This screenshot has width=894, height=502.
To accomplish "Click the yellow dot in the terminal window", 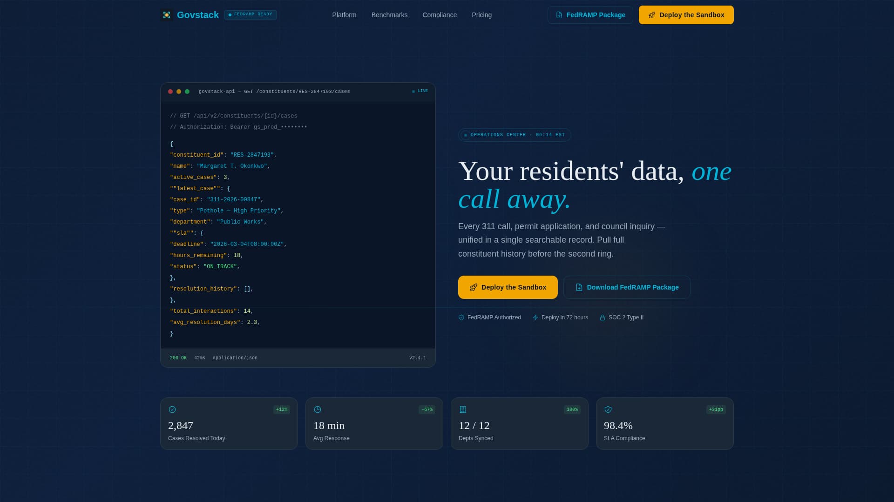I will click(x=179, y=92).
